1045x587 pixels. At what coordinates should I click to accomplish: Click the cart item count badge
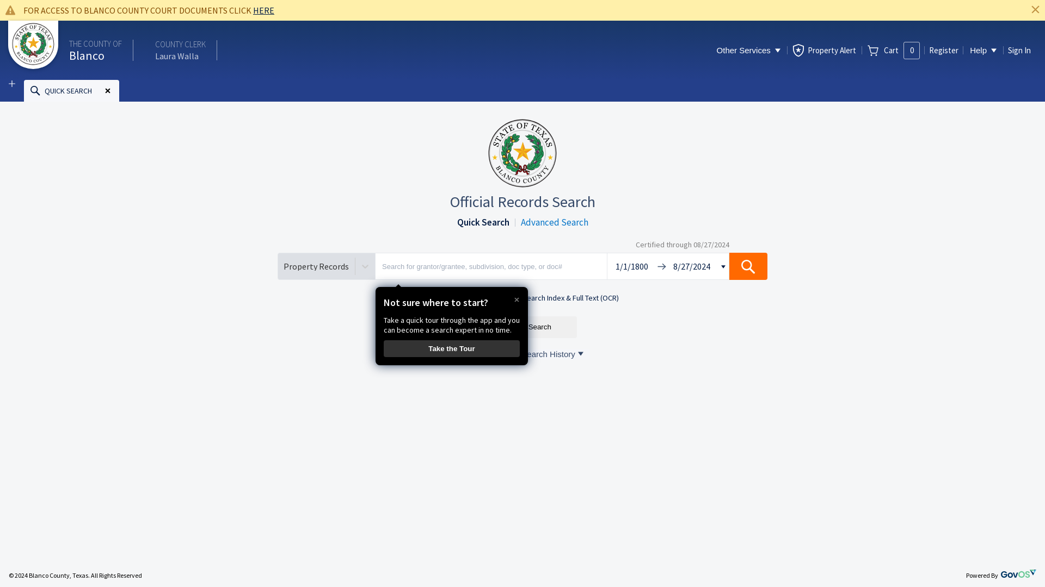(912, 51)
